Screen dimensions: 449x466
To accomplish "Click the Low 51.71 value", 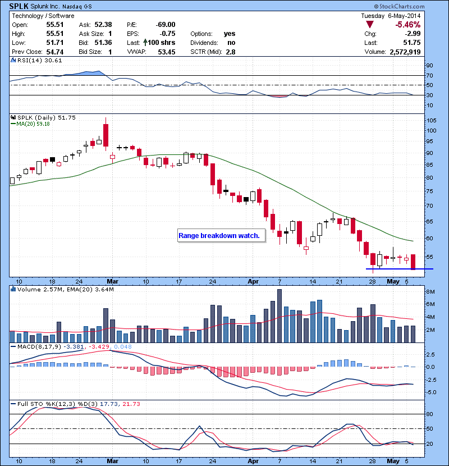I will click(55, 43).
